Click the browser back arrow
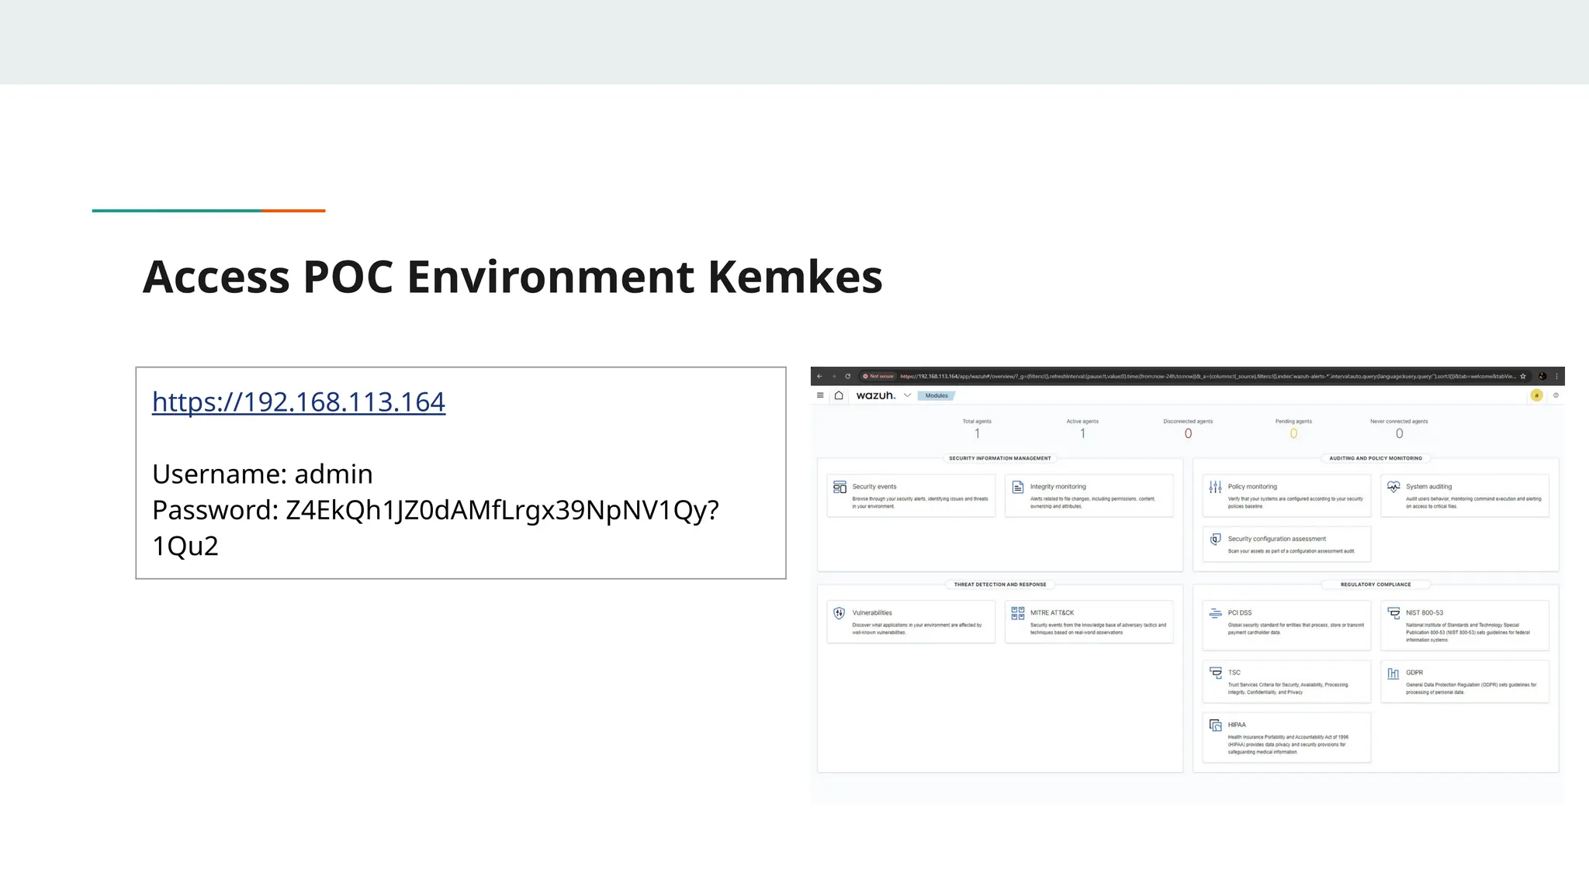 click(819, 376)
